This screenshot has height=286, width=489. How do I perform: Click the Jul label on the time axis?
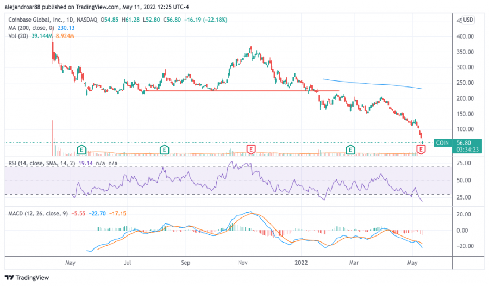(127, 263)
